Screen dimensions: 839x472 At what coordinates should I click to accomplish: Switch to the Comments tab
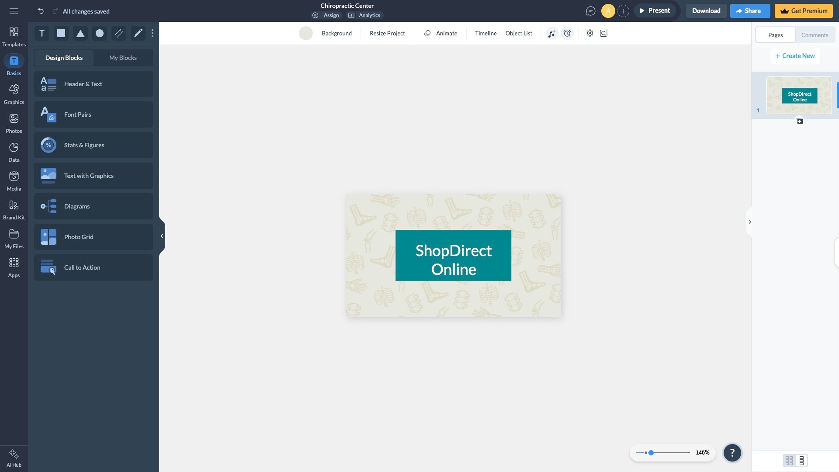[x=815, y=35]
